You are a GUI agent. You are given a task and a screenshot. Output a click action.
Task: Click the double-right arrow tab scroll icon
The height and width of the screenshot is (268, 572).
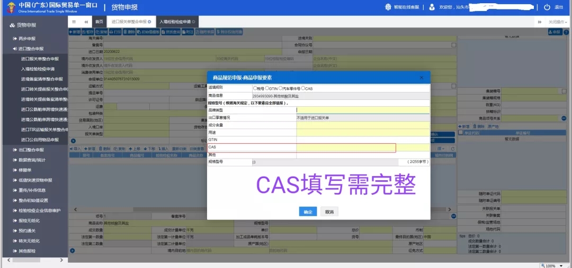pos(540,22)
